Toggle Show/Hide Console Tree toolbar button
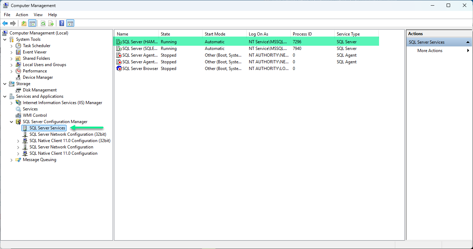This screenshot has height=249, width=473. pos(32,24)
